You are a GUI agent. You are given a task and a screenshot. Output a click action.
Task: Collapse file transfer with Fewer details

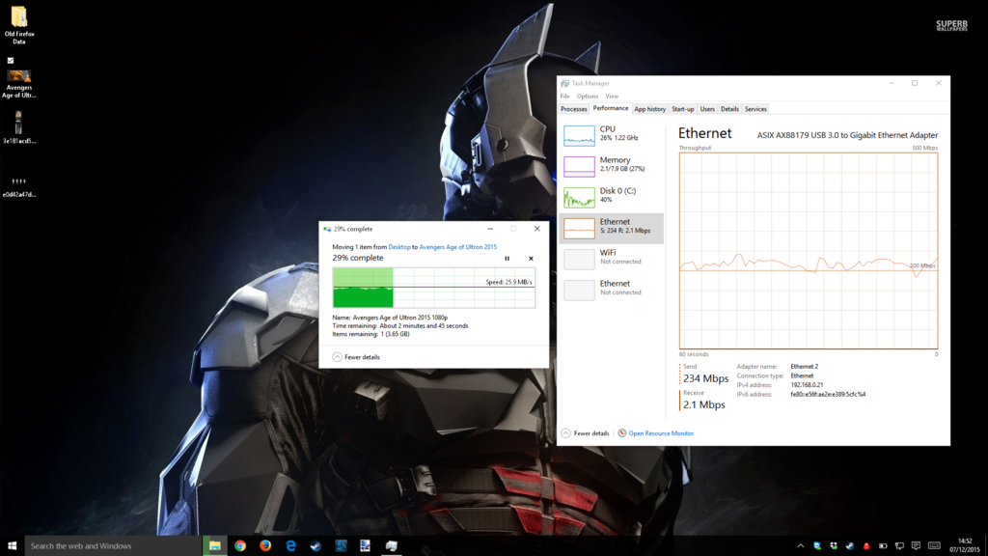(x=356, y=357)
